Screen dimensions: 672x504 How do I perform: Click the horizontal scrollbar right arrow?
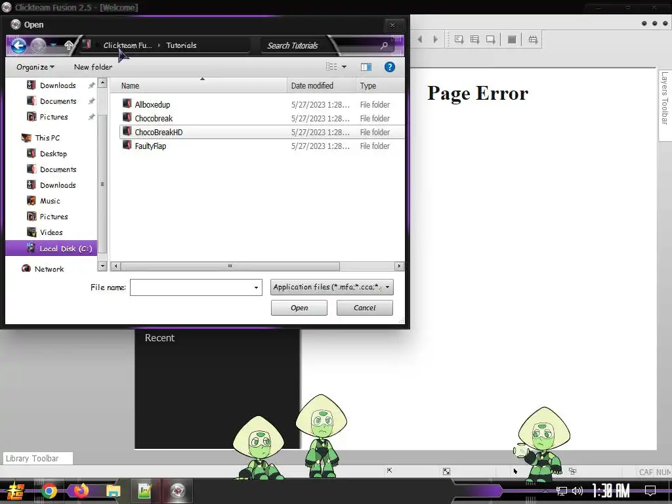[x=399, y=266]
